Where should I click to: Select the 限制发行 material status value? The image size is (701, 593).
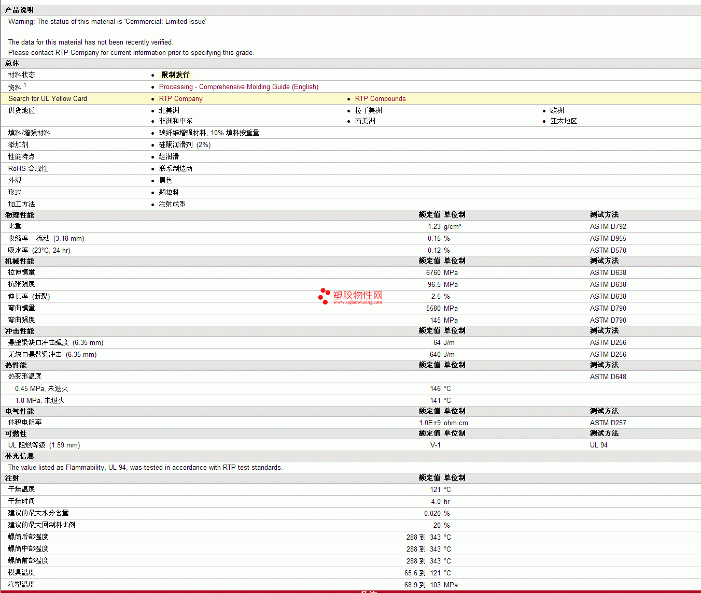175,75
